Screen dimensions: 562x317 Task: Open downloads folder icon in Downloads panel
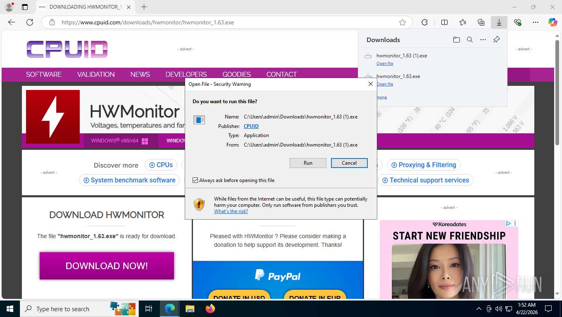tap(456, 40)
